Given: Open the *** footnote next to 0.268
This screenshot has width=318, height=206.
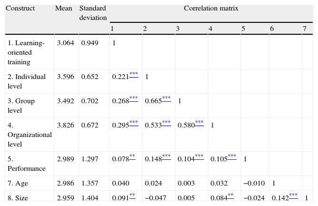Looking at the screenshot, I should pyautogui.click(x=134, y=98).
